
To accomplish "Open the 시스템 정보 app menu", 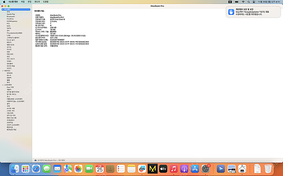I will [13, 2].
